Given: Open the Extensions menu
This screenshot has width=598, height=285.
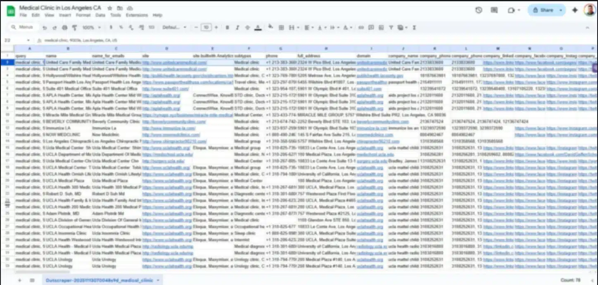Looking at the screenshot, I should point(136,15).
